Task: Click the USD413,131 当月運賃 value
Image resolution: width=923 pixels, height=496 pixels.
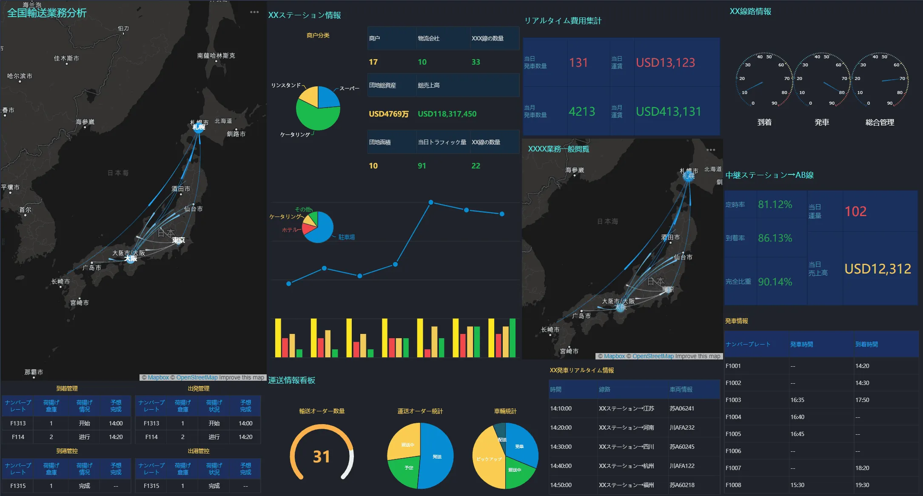Action: [668, 111]
